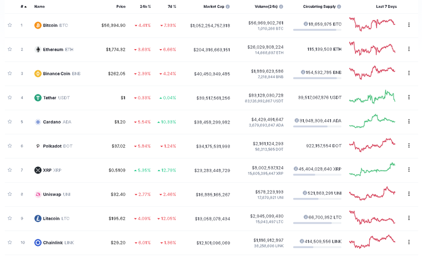The height and width of the screenshot is (256, 422).
Task: Click the Chainlink logo icon
Action: 37,243
